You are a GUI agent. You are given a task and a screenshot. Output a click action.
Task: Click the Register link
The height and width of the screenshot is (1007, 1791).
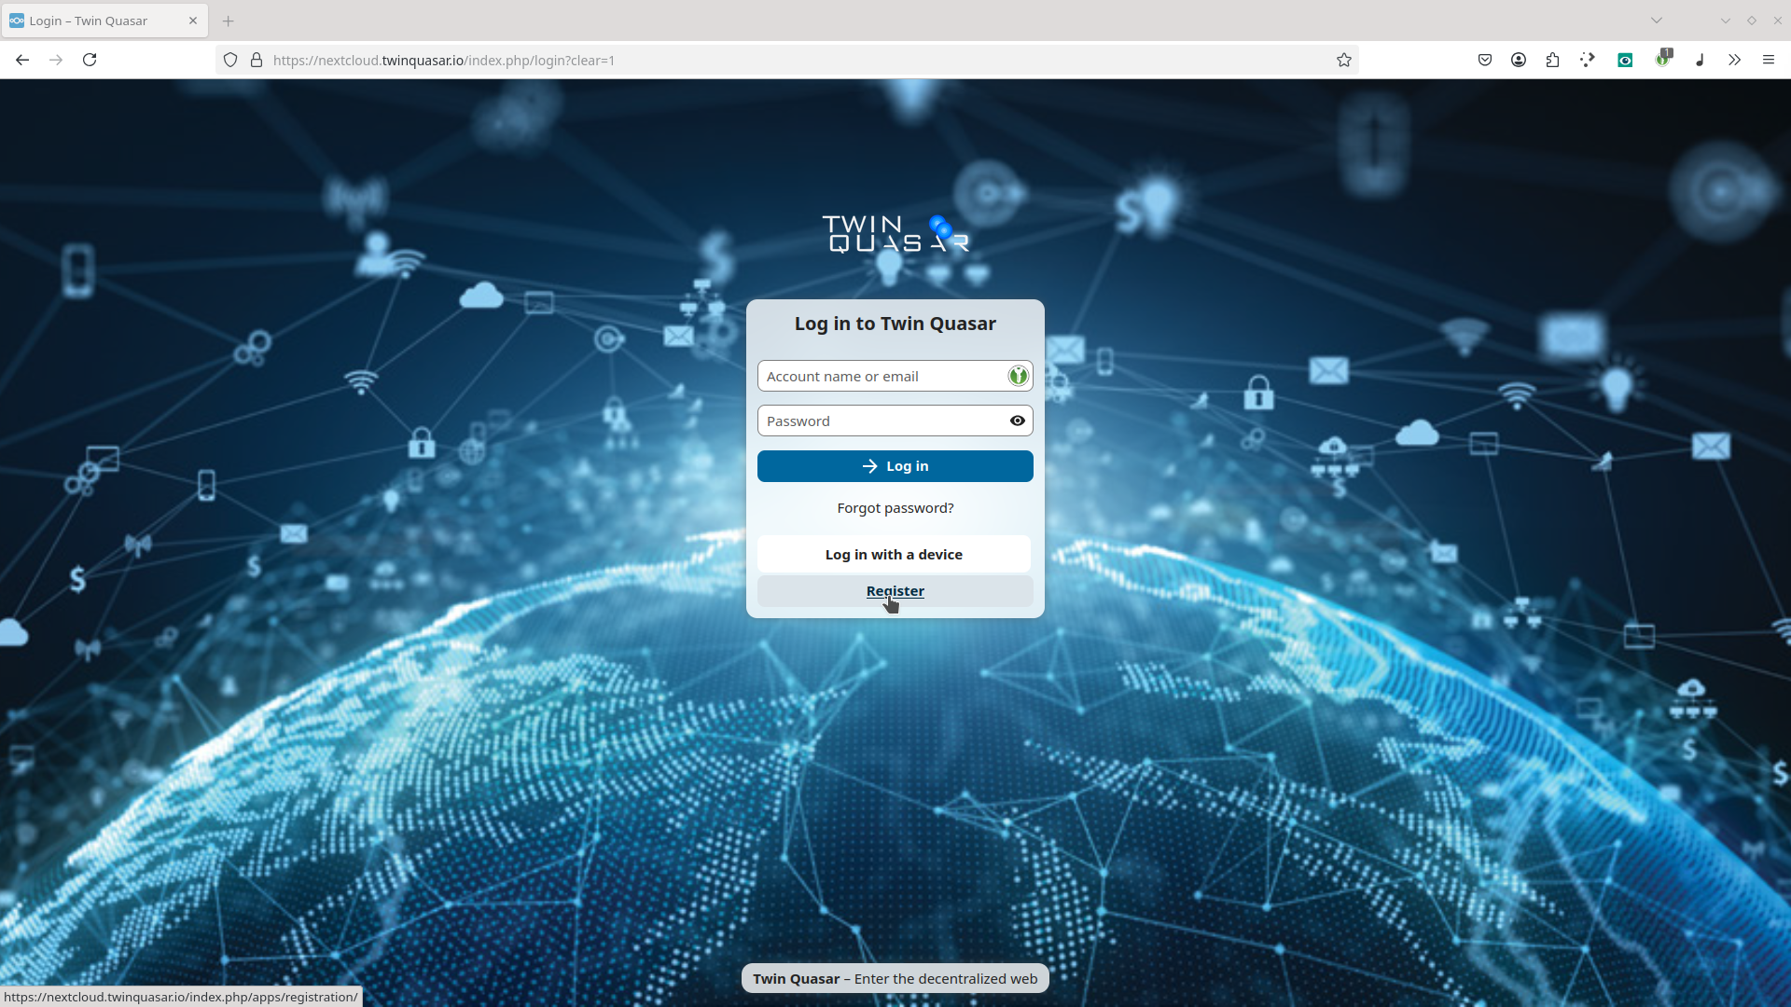tap(895, 591)
